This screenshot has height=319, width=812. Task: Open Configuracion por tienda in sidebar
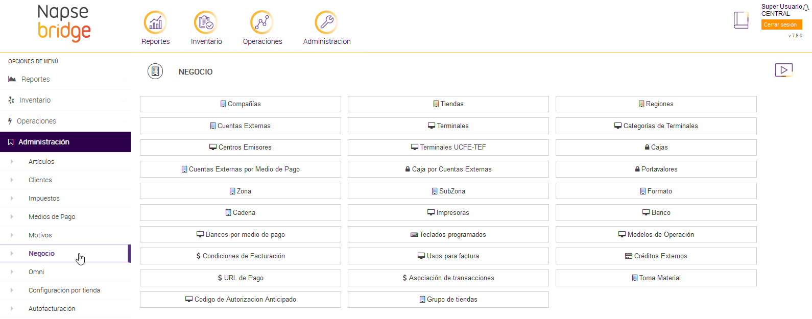pyautogui.click(x=64, y=290)
